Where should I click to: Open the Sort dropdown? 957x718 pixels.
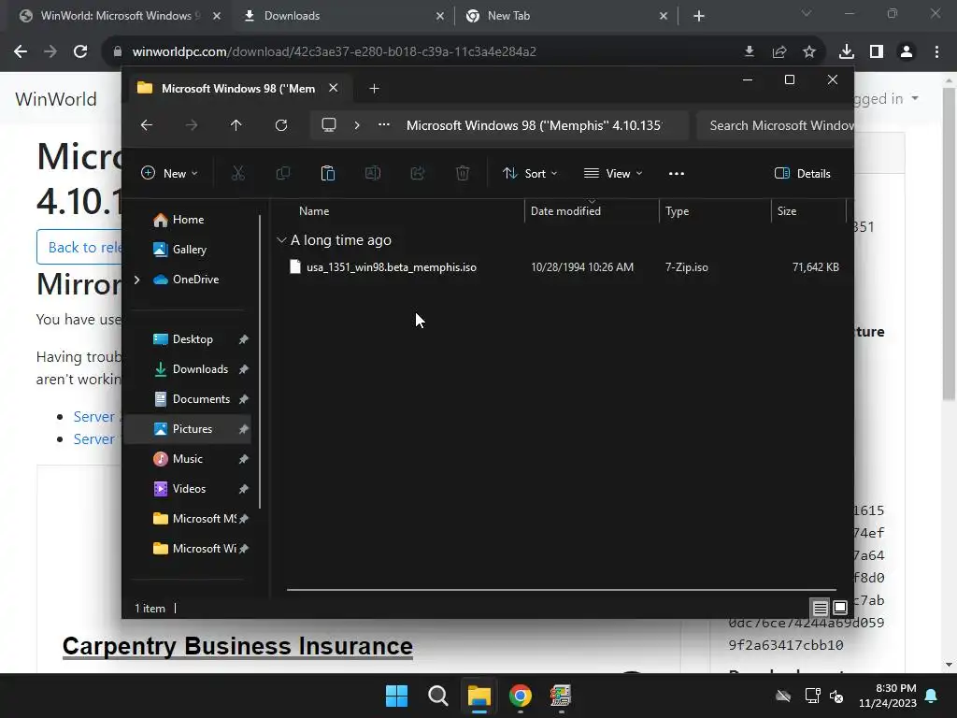point(530,173)
